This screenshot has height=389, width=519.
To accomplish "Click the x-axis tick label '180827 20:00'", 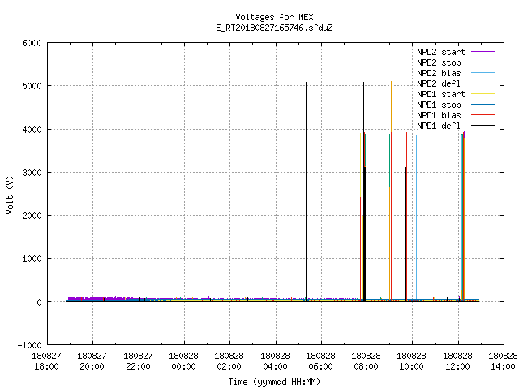I will click(x=92, y=361).
